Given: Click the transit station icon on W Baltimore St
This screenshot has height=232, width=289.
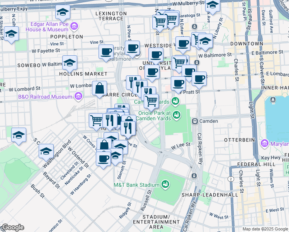Looking at the screenshot, I should (x=197, y=62).
